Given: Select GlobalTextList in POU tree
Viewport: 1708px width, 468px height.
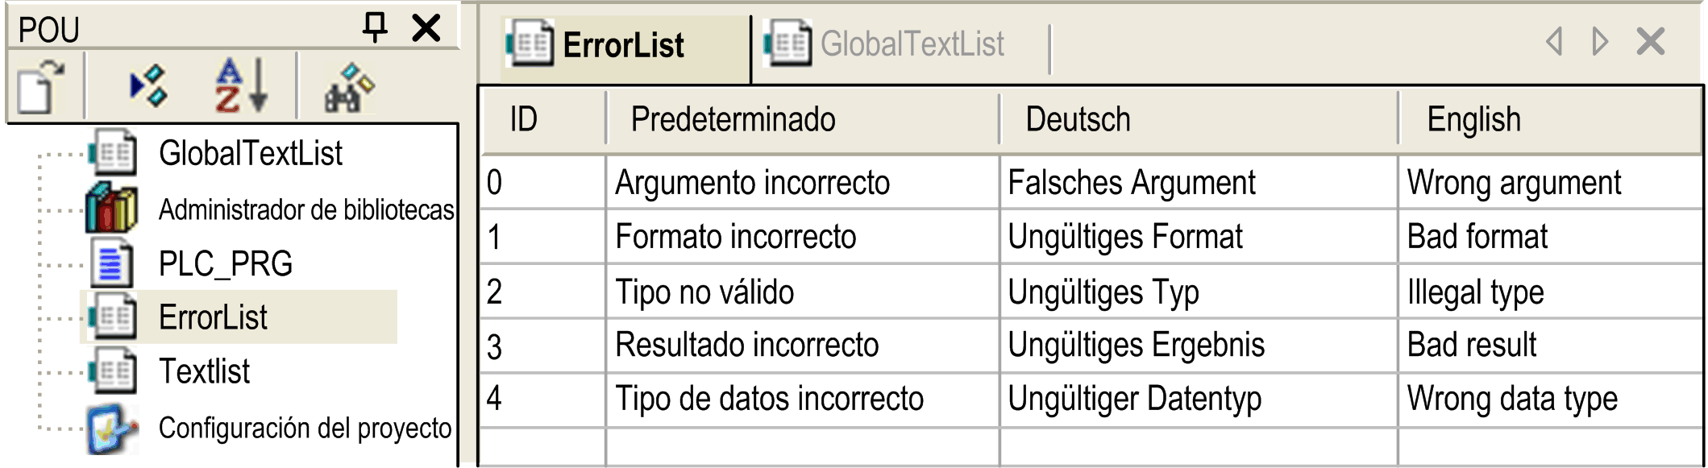Looking at the screenshot, I should pos(250,153).
